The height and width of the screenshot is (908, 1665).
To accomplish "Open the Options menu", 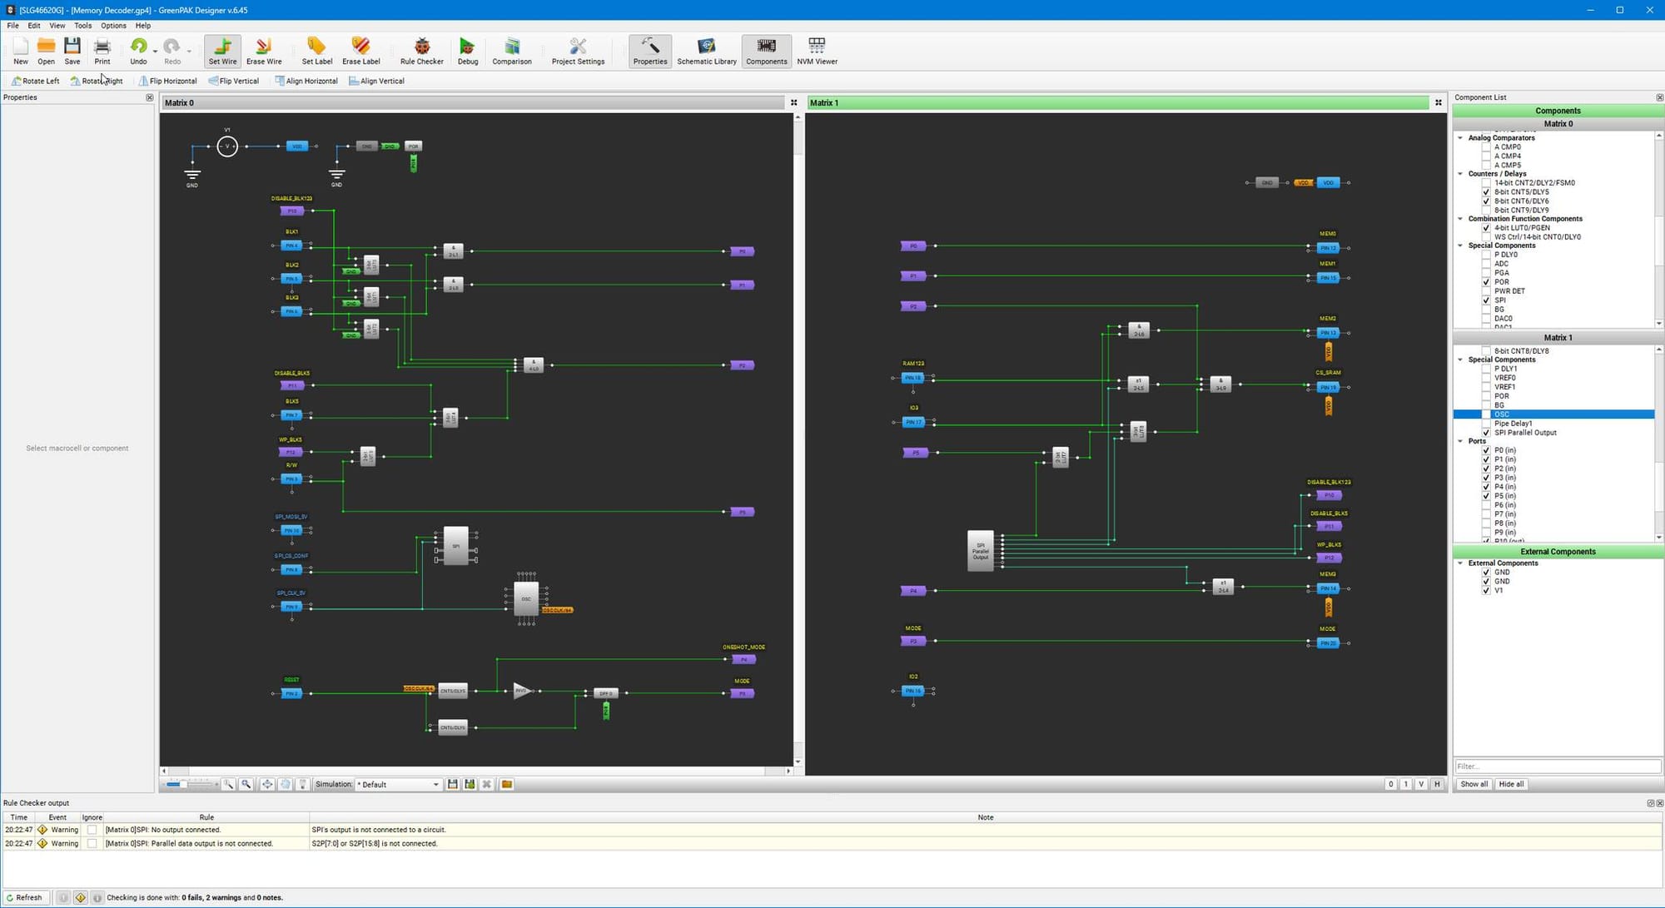I will [113, 25].
